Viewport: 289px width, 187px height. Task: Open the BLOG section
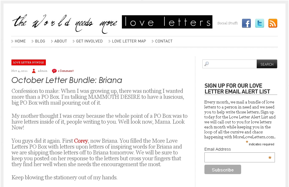click(x=40, y=41)
